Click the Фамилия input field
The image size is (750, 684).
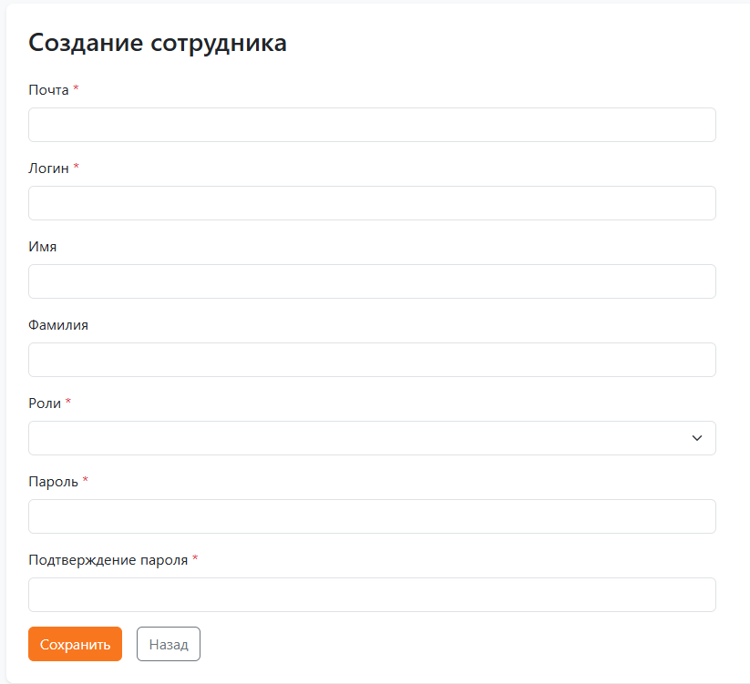(x=372, y=360)
